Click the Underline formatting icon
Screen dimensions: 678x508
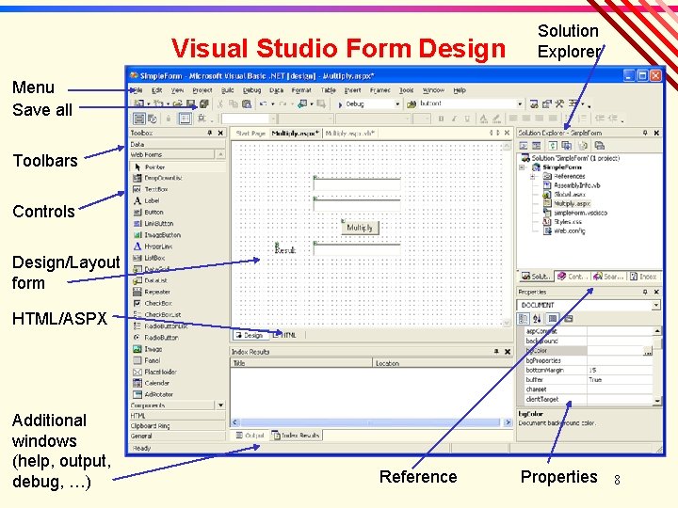(467, 119)
